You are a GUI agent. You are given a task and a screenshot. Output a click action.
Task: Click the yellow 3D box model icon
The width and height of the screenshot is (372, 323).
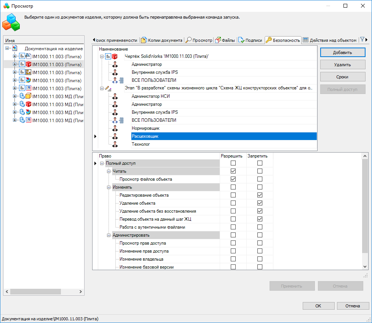coord(28,96)
